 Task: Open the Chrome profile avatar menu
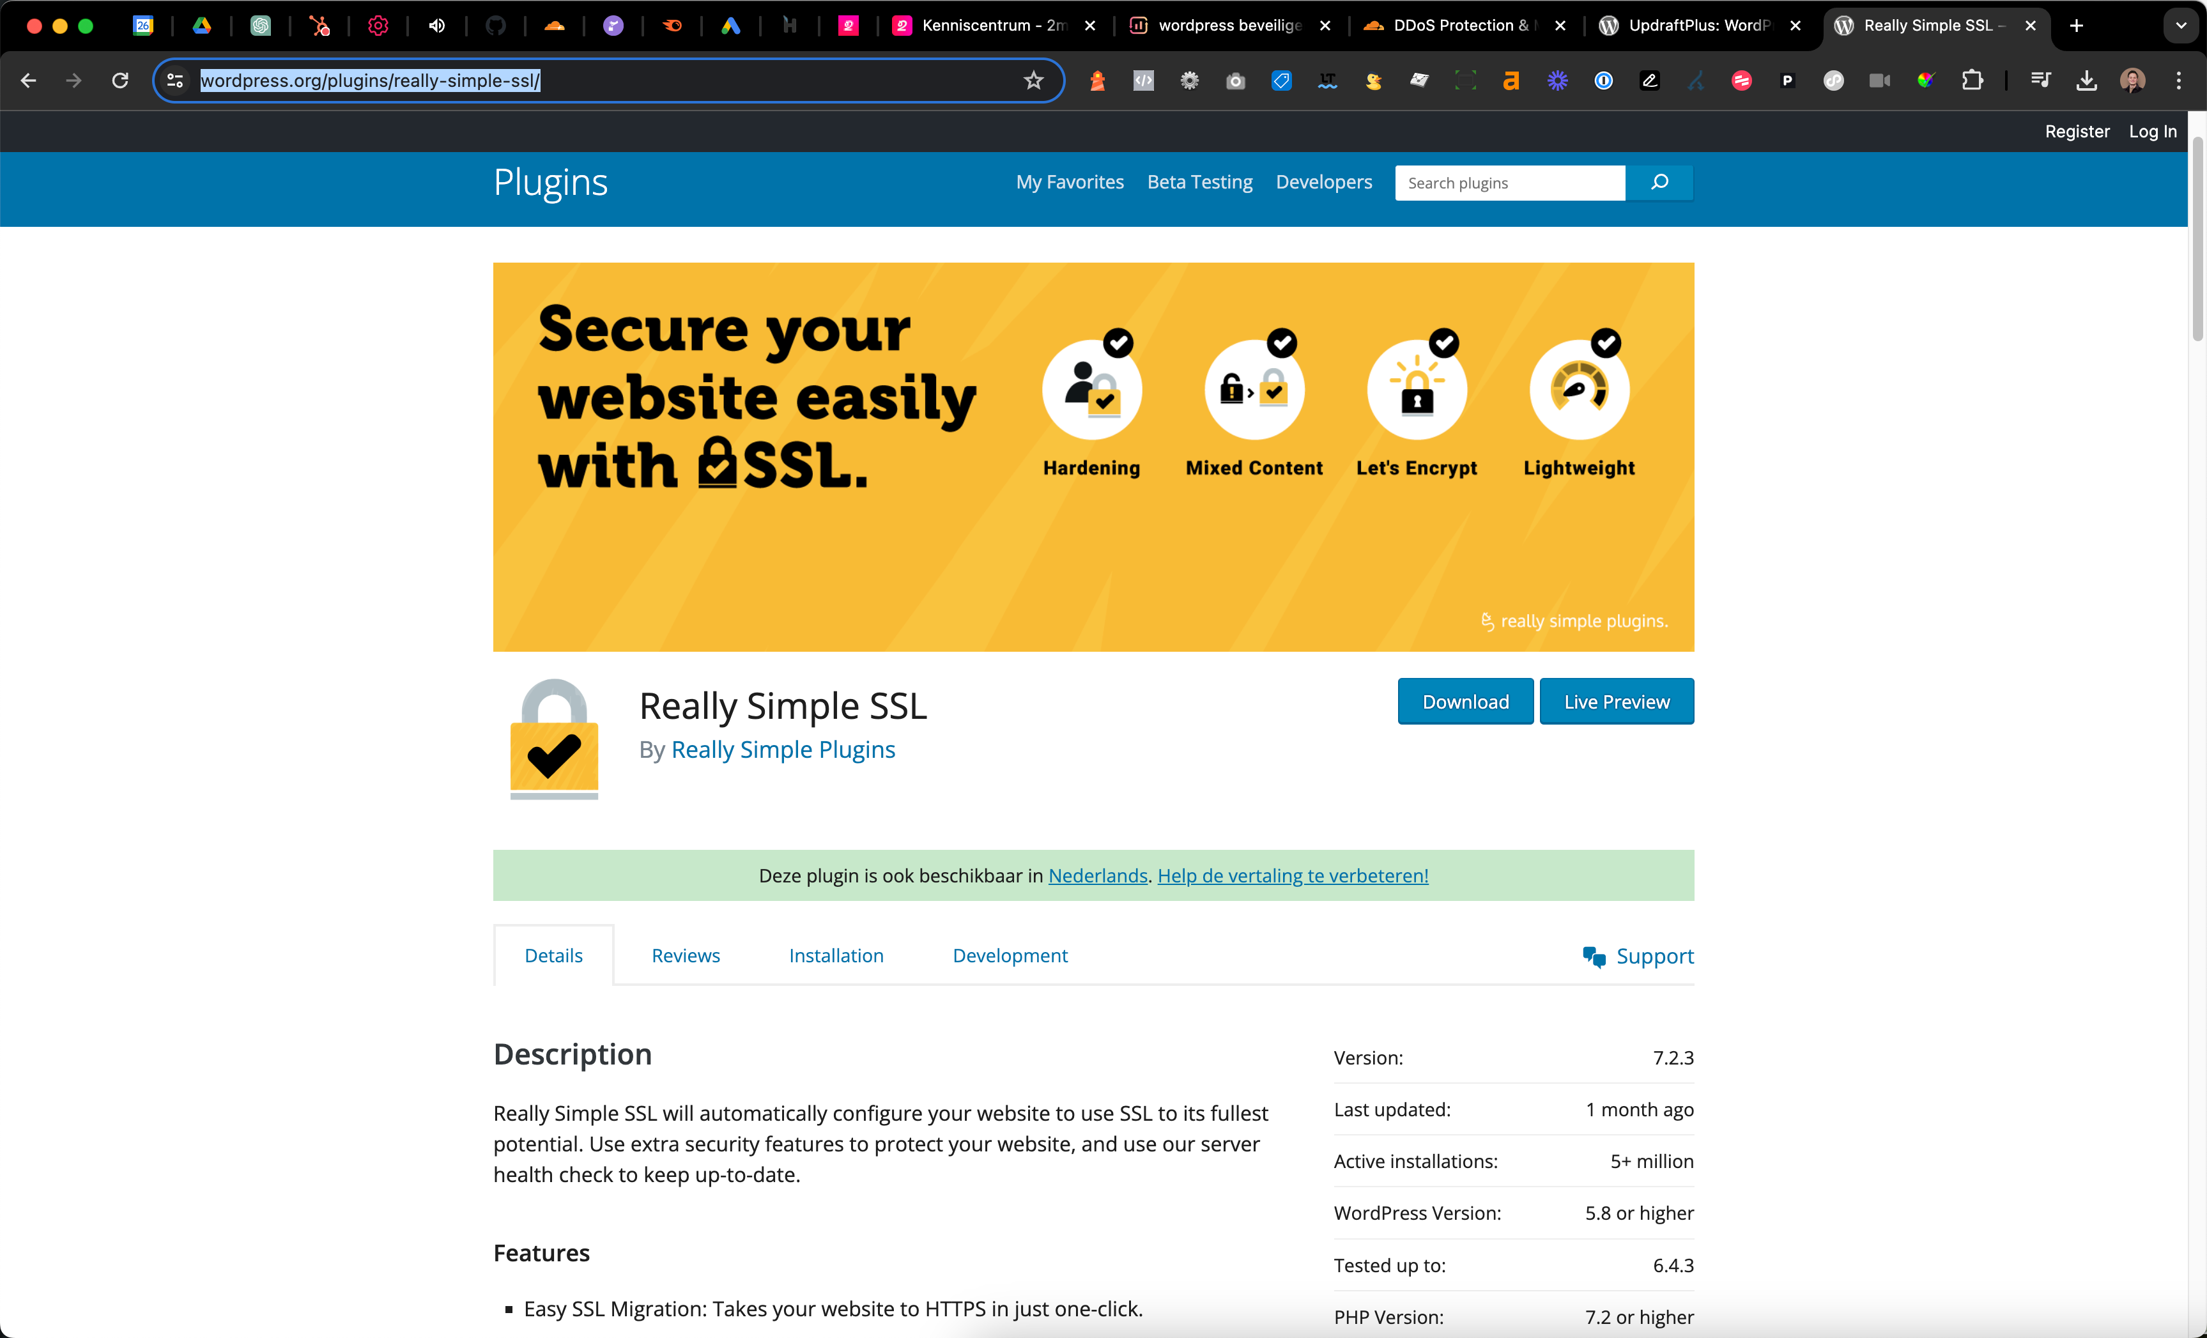[x=2133, y=81]
